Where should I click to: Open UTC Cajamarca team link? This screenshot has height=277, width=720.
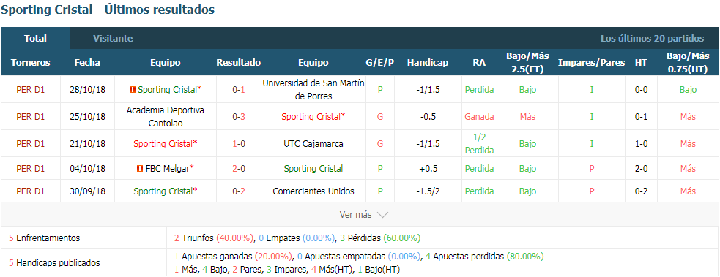click(313, 144)
